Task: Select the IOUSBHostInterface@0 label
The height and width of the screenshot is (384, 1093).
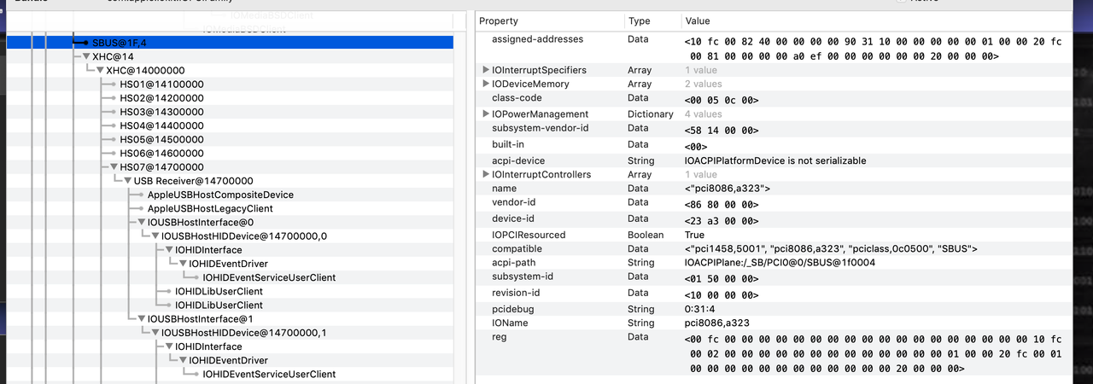Action: pos(201,222)
